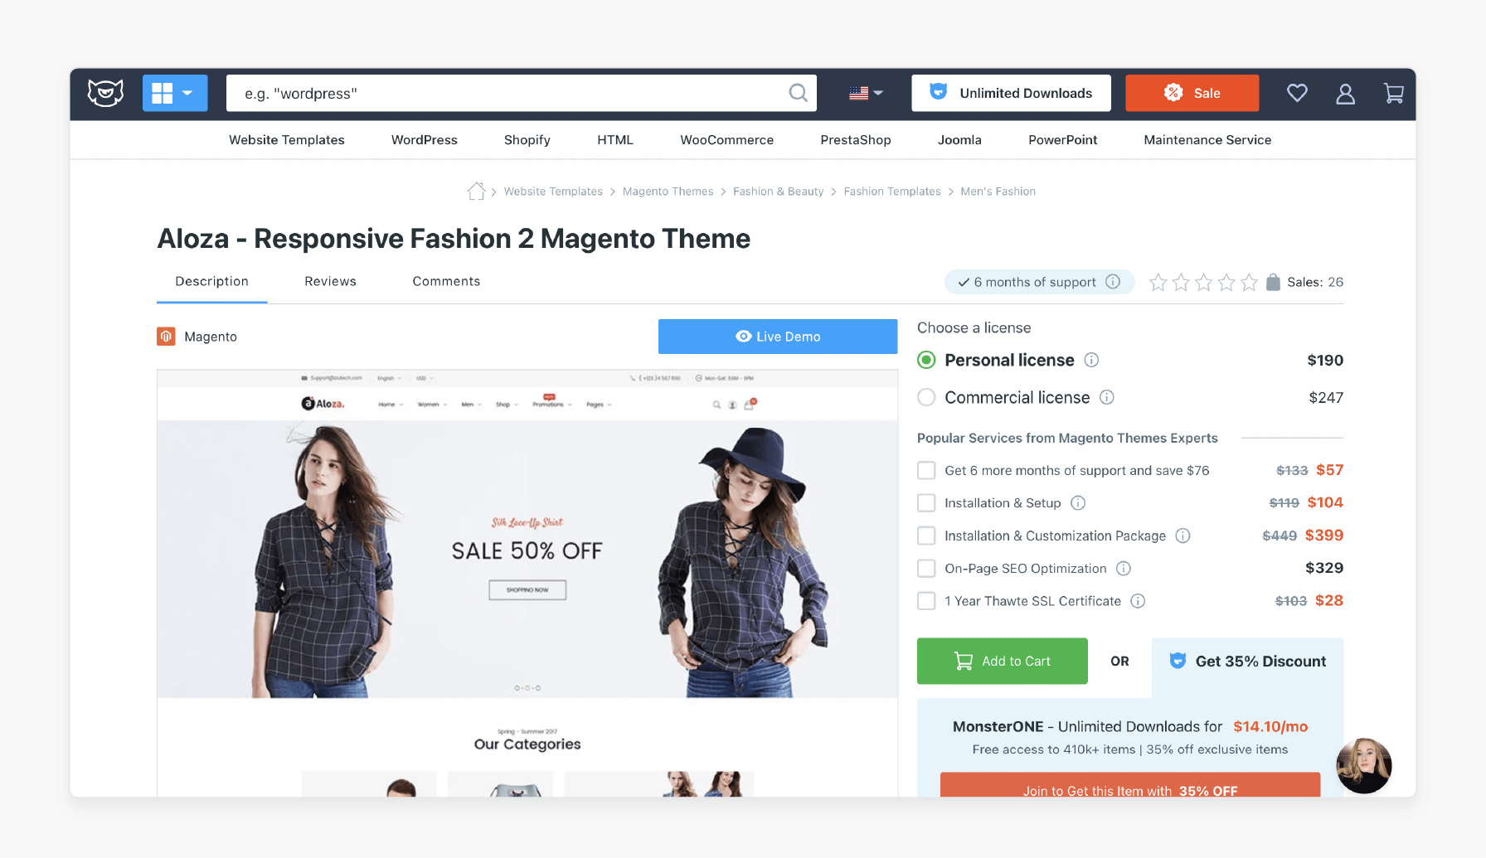Viewport: 1486px width, 858px height.
Task: Click Unlimited Downloads button
Action: [x=1011, y=93]
